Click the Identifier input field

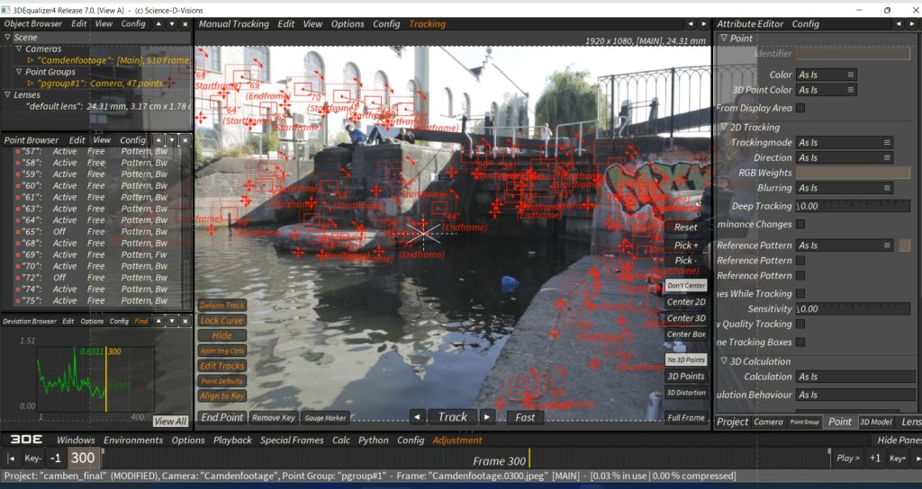854,53
